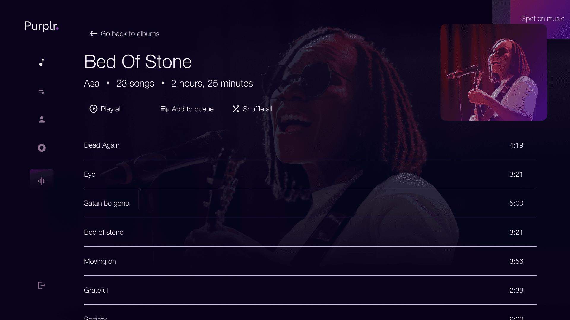Image resolution: width=570 pixels, height=320 pixels.
Task: Open the artists person icon in sidebar
Action: pyautogui.click(x=42, y=119)
